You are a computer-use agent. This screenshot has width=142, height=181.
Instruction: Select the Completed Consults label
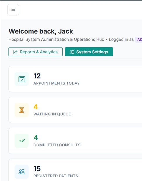point(57,145)
